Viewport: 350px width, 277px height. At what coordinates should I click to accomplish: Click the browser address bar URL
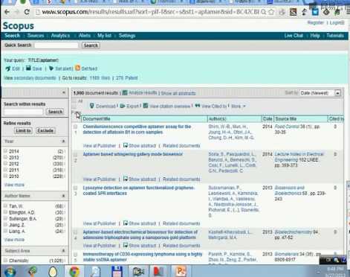150,12
